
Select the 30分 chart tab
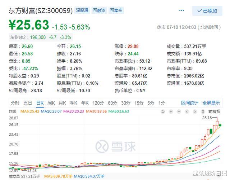(x=125, y=103)
